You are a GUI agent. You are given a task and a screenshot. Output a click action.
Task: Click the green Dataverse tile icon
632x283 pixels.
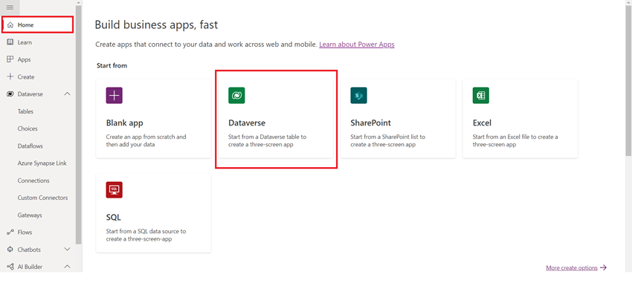click(x=236, y=95)
